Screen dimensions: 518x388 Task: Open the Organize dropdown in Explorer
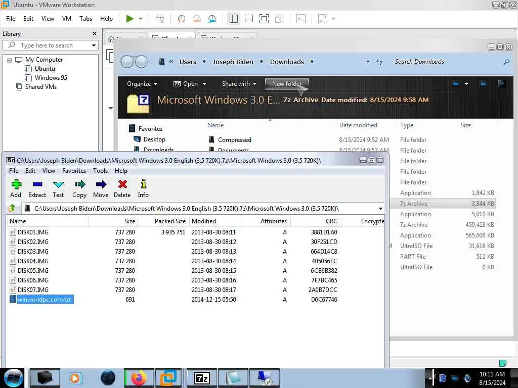pos(142,84)
